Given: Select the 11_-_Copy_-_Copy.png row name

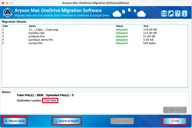Looking at the screenshot, I should tap(43, 30).
